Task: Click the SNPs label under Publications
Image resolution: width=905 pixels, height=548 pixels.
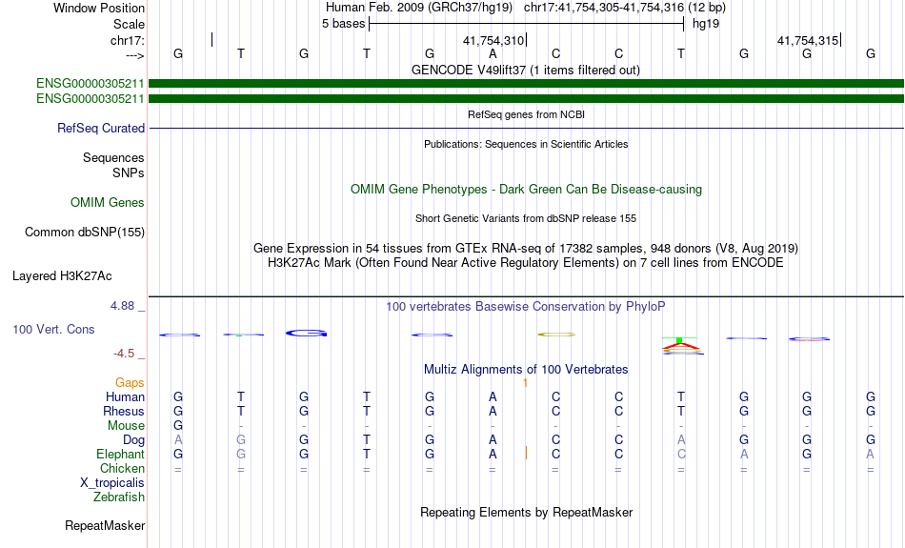Action: pyautogui.click(x=129, y=173)
